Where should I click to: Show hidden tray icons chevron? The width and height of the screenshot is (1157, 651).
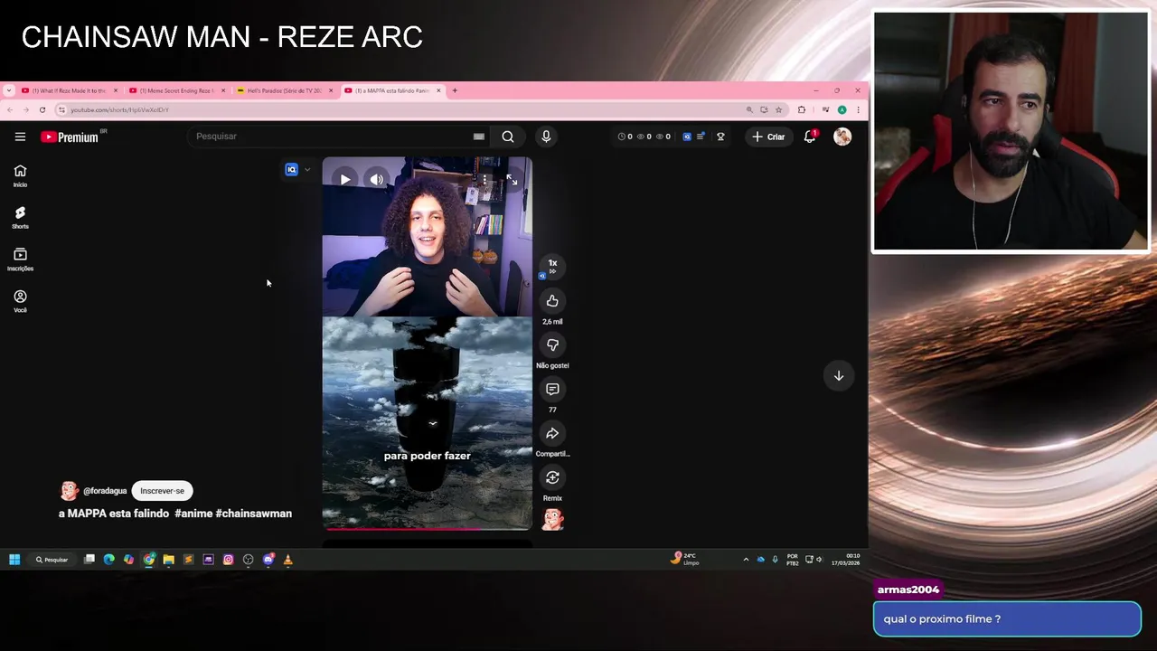pyautogui.click(x=746, y=560)
